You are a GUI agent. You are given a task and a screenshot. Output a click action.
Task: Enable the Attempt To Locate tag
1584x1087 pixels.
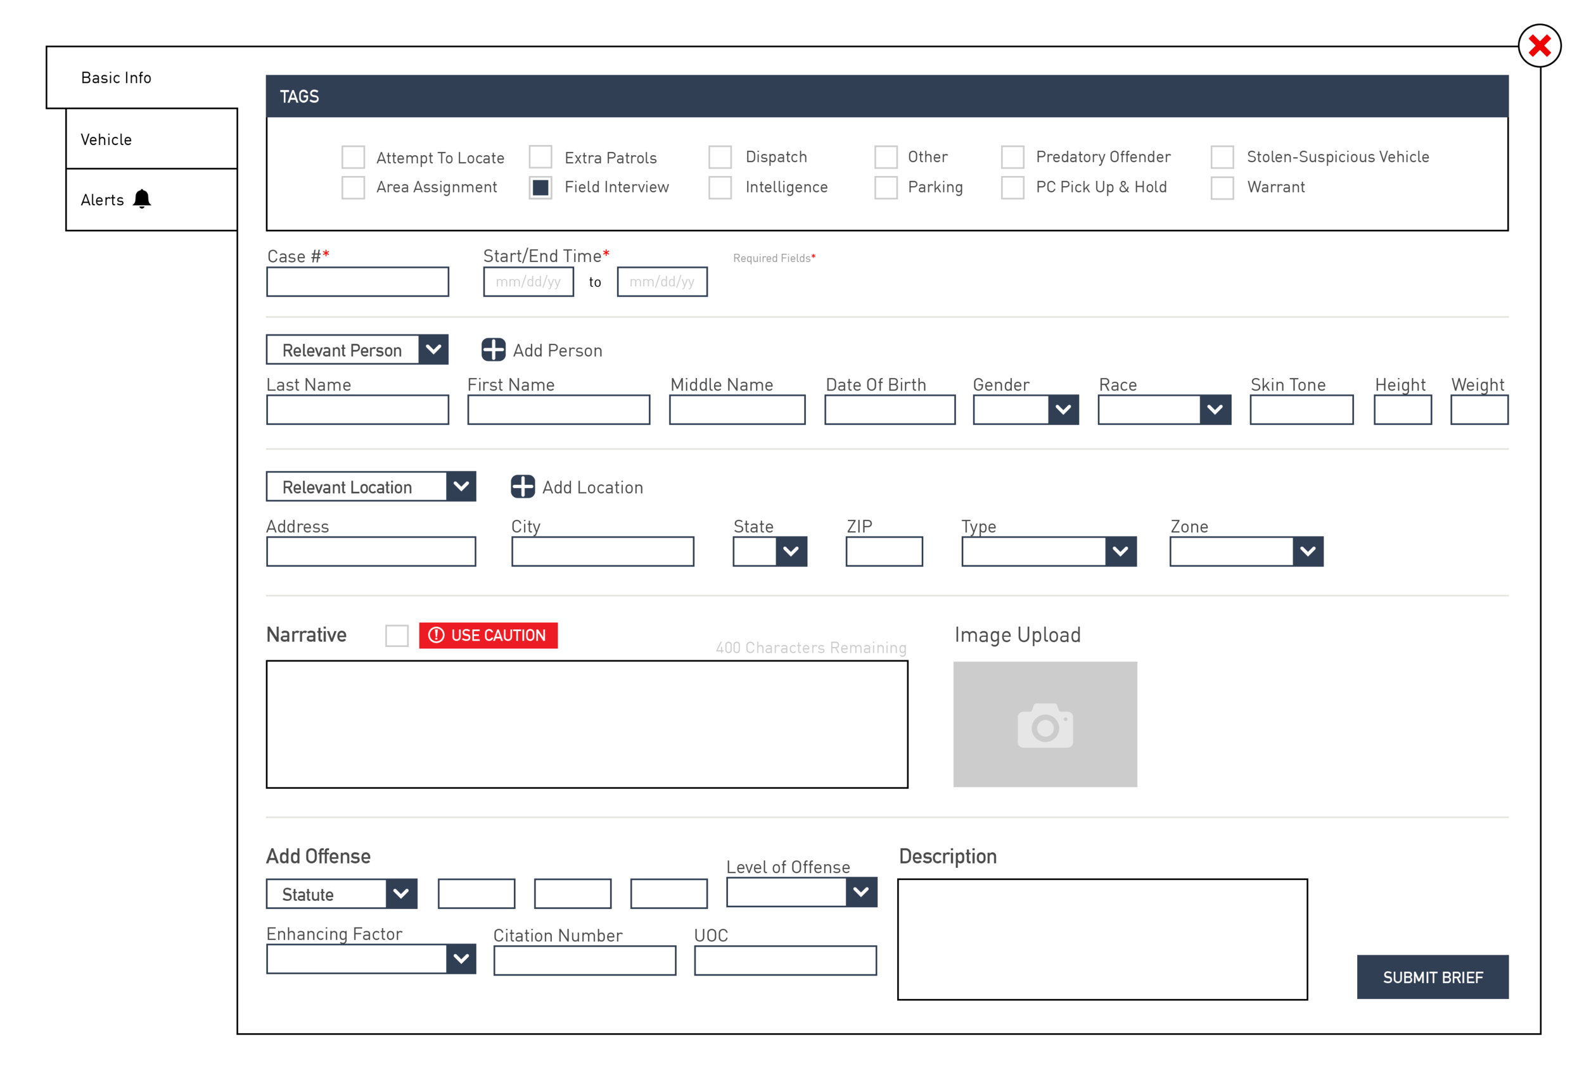point(353,156)
